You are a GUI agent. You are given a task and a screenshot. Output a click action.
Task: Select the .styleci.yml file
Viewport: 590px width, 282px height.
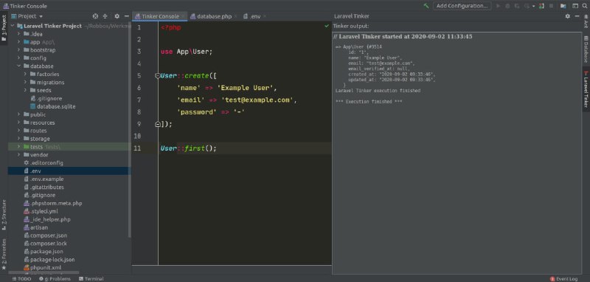tap(41, 211)
